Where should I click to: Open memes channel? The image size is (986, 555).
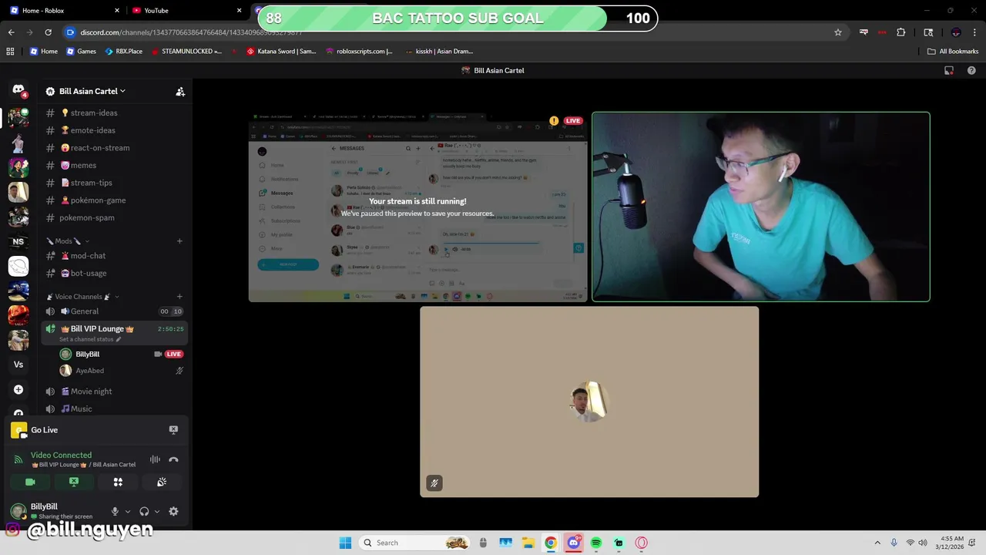coord(116,165)
